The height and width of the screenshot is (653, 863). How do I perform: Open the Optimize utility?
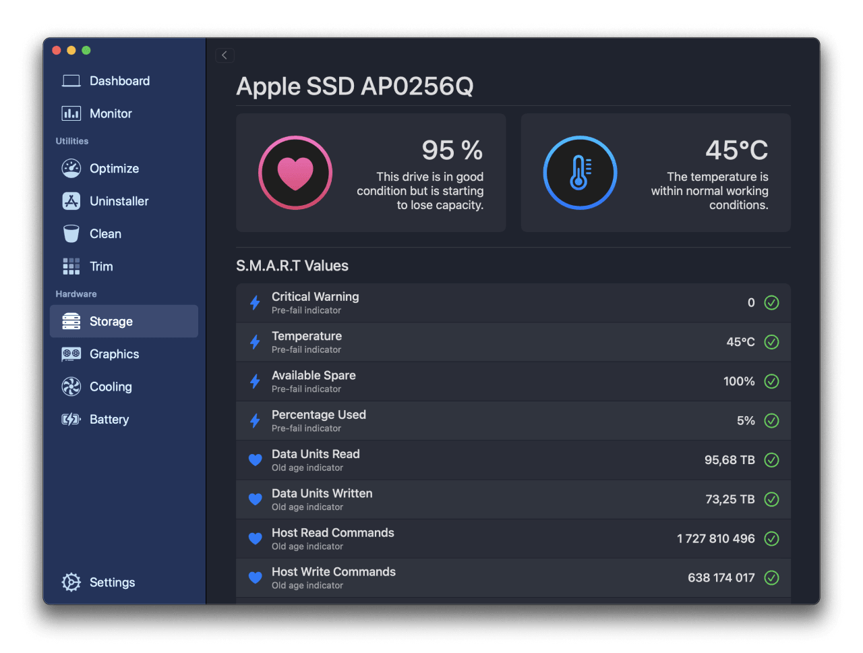pos(124,168)
